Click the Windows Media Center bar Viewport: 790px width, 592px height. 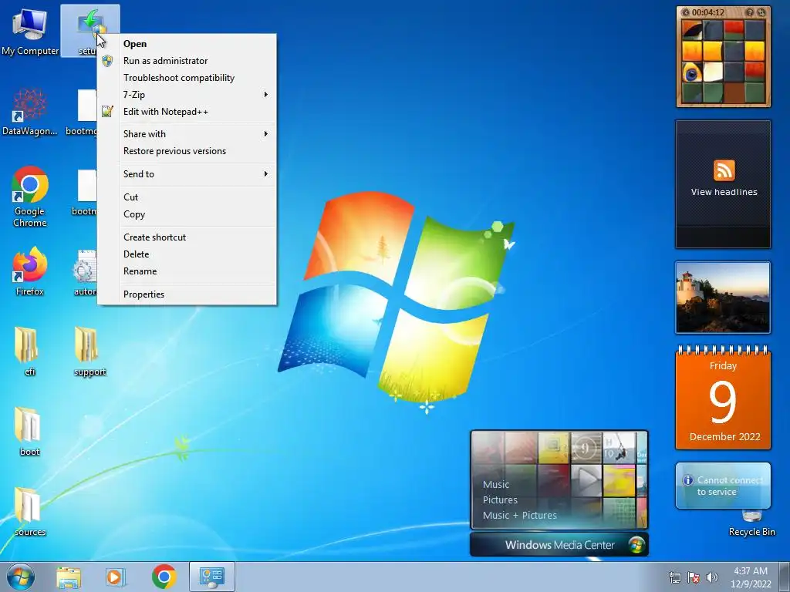click(x=559, y=545)
